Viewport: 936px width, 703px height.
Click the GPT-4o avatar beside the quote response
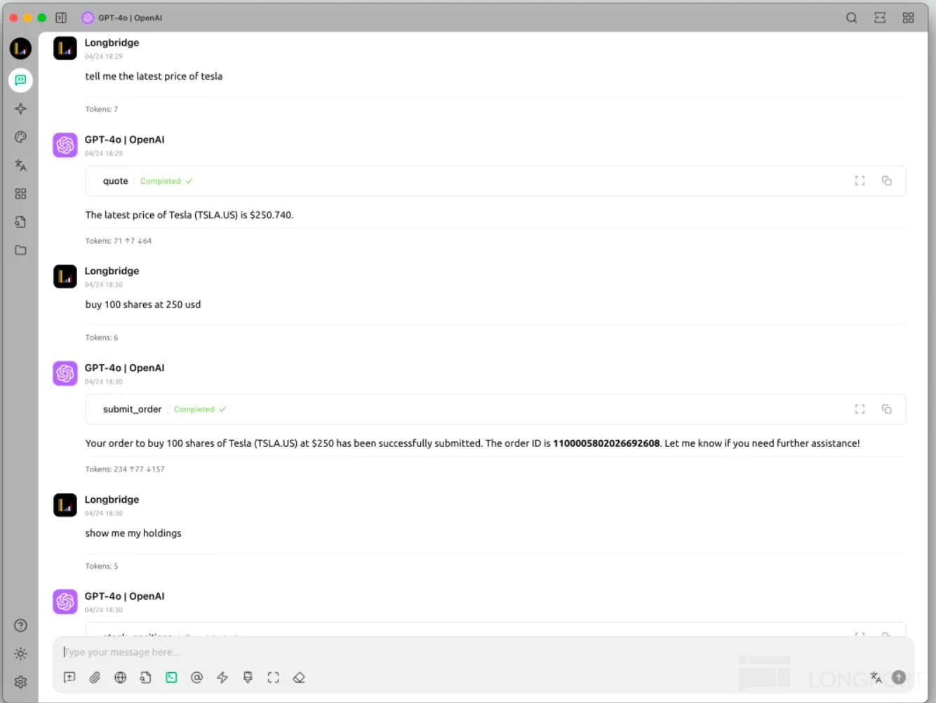(65, 145)
